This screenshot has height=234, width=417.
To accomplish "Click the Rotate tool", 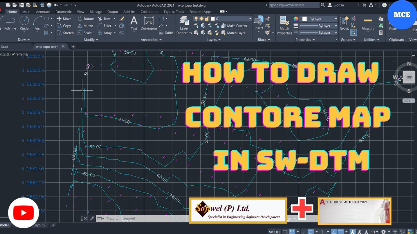I will pos(86,19).
